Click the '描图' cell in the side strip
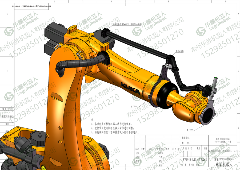Image resolution: width=240 pixels, height=170 pixels. coord(7,124)
